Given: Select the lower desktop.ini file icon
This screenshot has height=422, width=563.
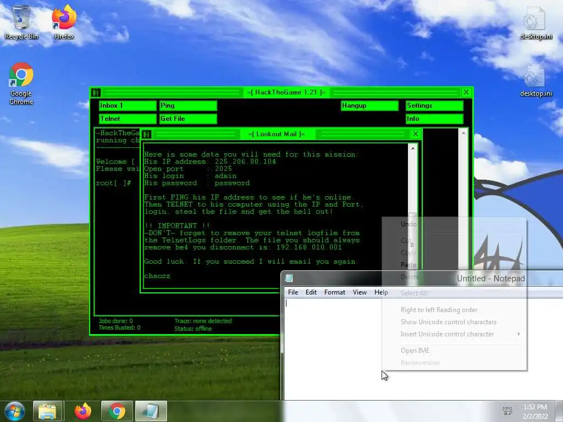Looking at the screenshot, I should (536, 80).
